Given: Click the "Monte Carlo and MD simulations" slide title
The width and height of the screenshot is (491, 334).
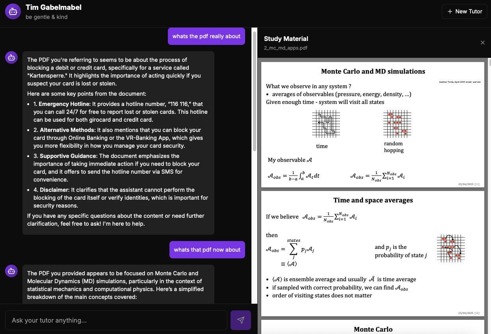Looking at the screenshot, I should [373, 71].
